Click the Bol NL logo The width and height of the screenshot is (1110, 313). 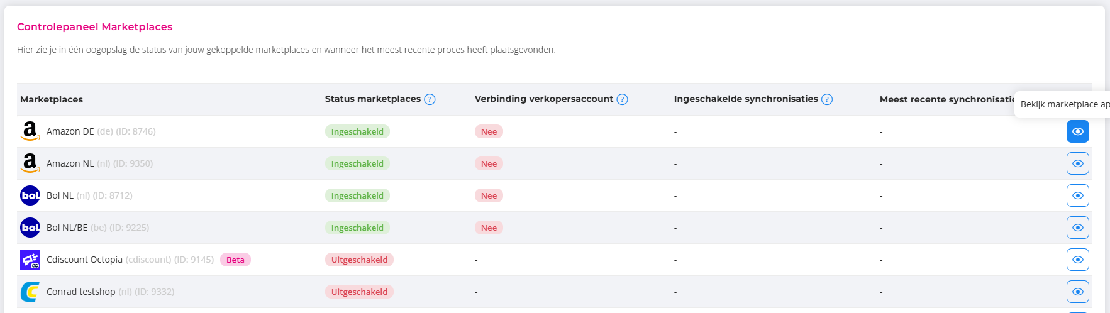click(30, 195)
